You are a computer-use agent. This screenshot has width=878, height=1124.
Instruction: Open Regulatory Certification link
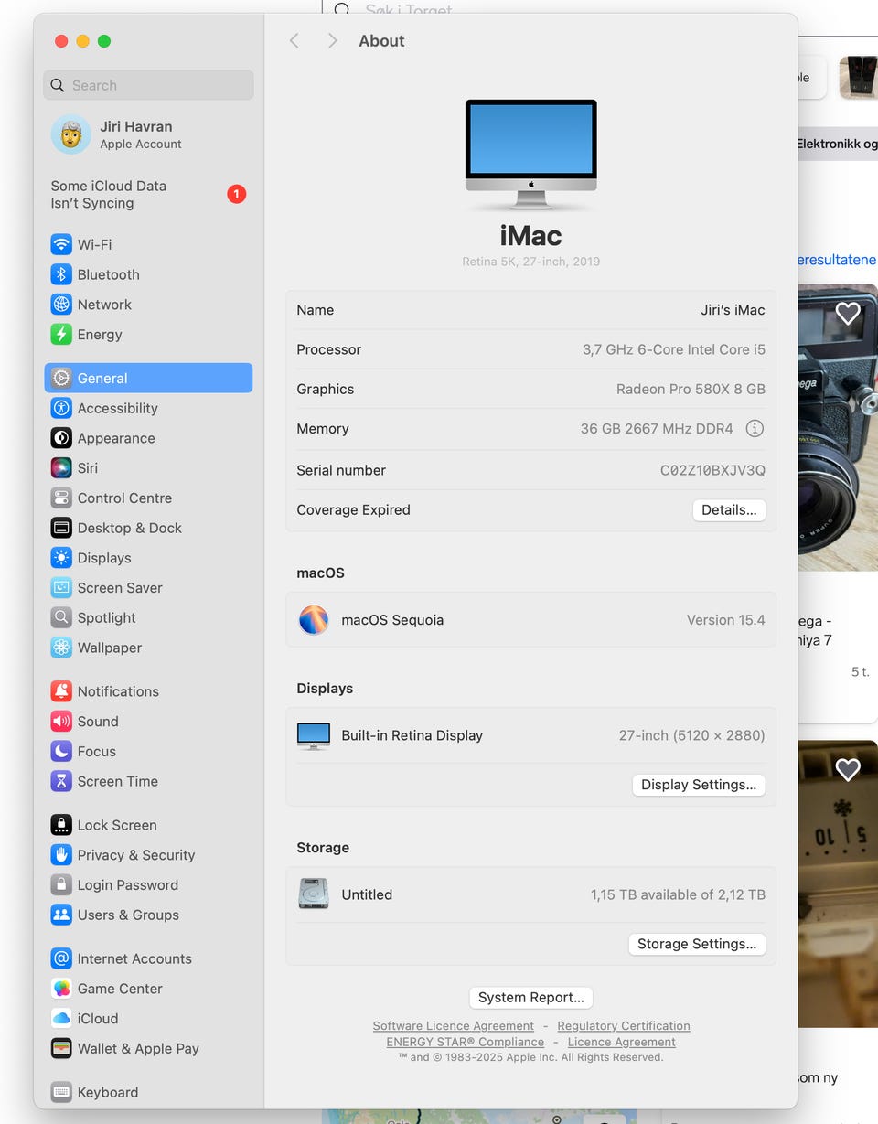624,1025
